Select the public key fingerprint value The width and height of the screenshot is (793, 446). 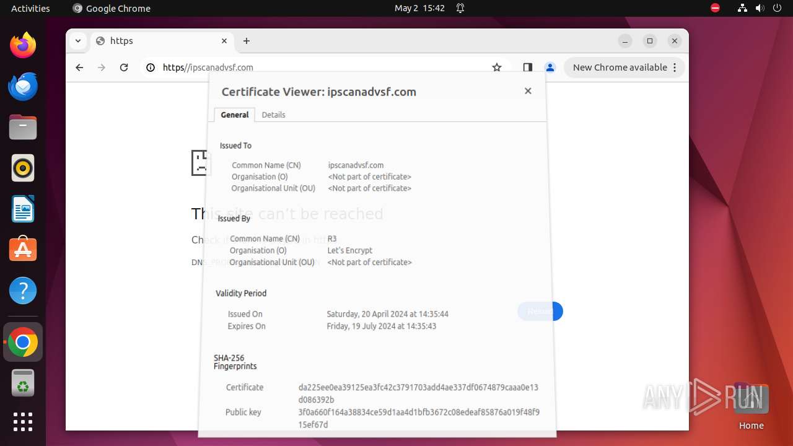point(419,418)
